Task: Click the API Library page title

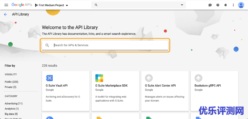Action: point(20,14)
